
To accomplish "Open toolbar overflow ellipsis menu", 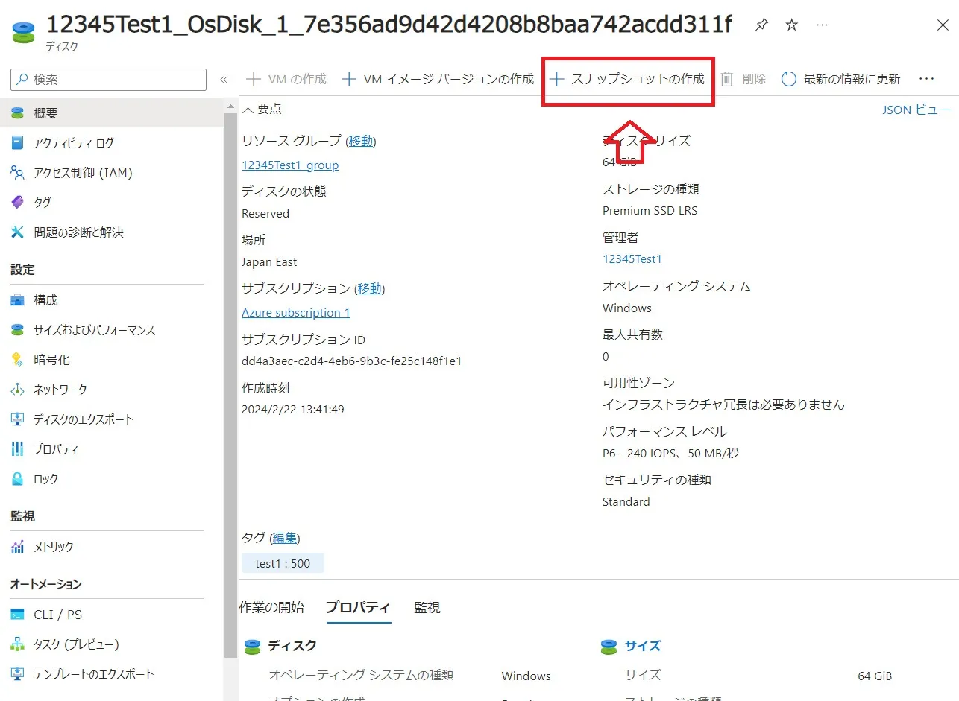I will (x=927, y=79).
